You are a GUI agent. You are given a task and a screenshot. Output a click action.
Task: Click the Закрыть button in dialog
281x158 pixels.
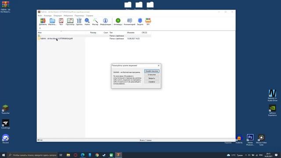click(x=151, y=78)
